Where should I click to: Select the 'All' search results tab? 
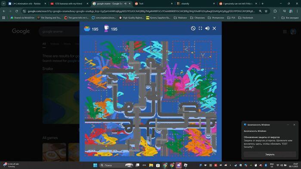coord(44,44)
